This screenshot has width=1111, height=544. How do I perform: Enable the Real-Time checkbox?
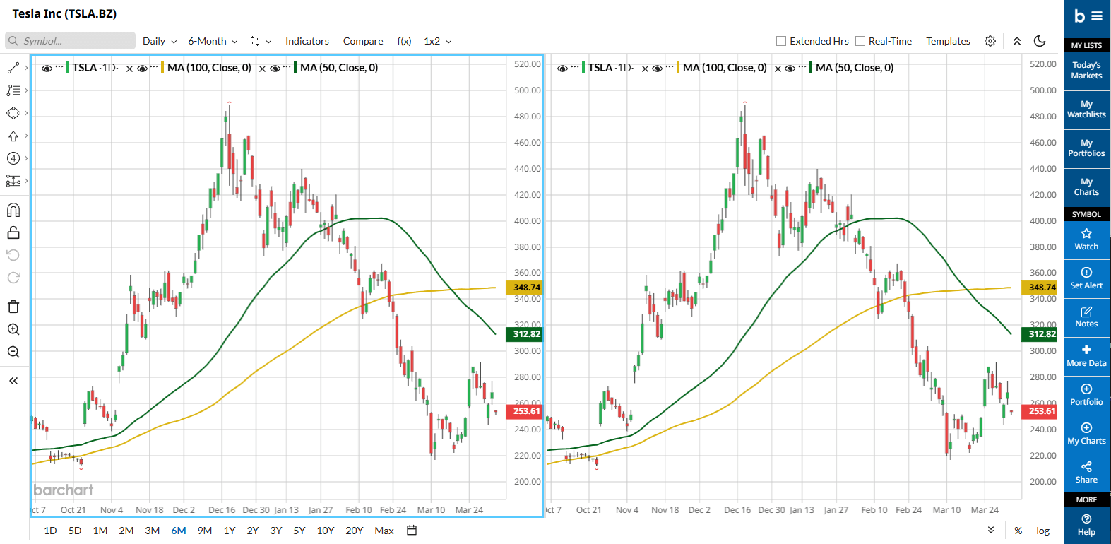coord(860,41)
